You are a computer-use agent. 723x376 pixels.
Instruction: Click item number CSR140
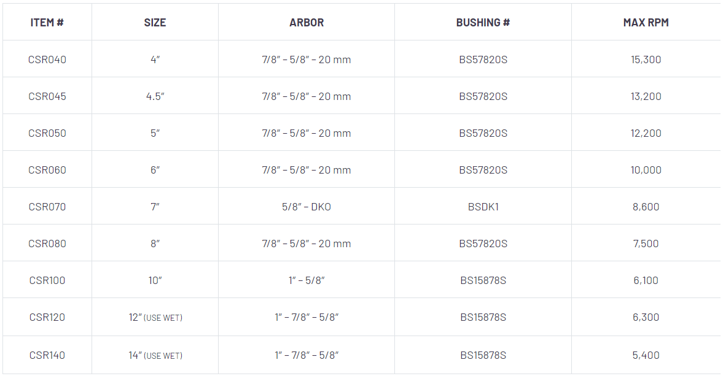[47, 355]
